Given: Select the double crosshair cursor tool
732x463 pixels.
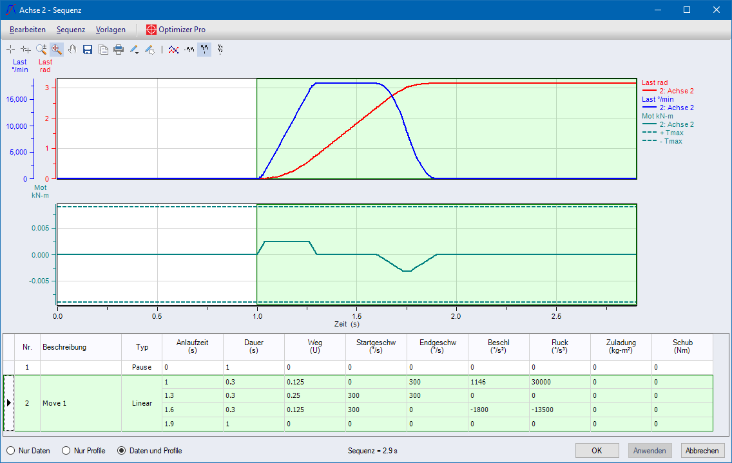Looking at the screenshot, I should (x=26, y=50).
